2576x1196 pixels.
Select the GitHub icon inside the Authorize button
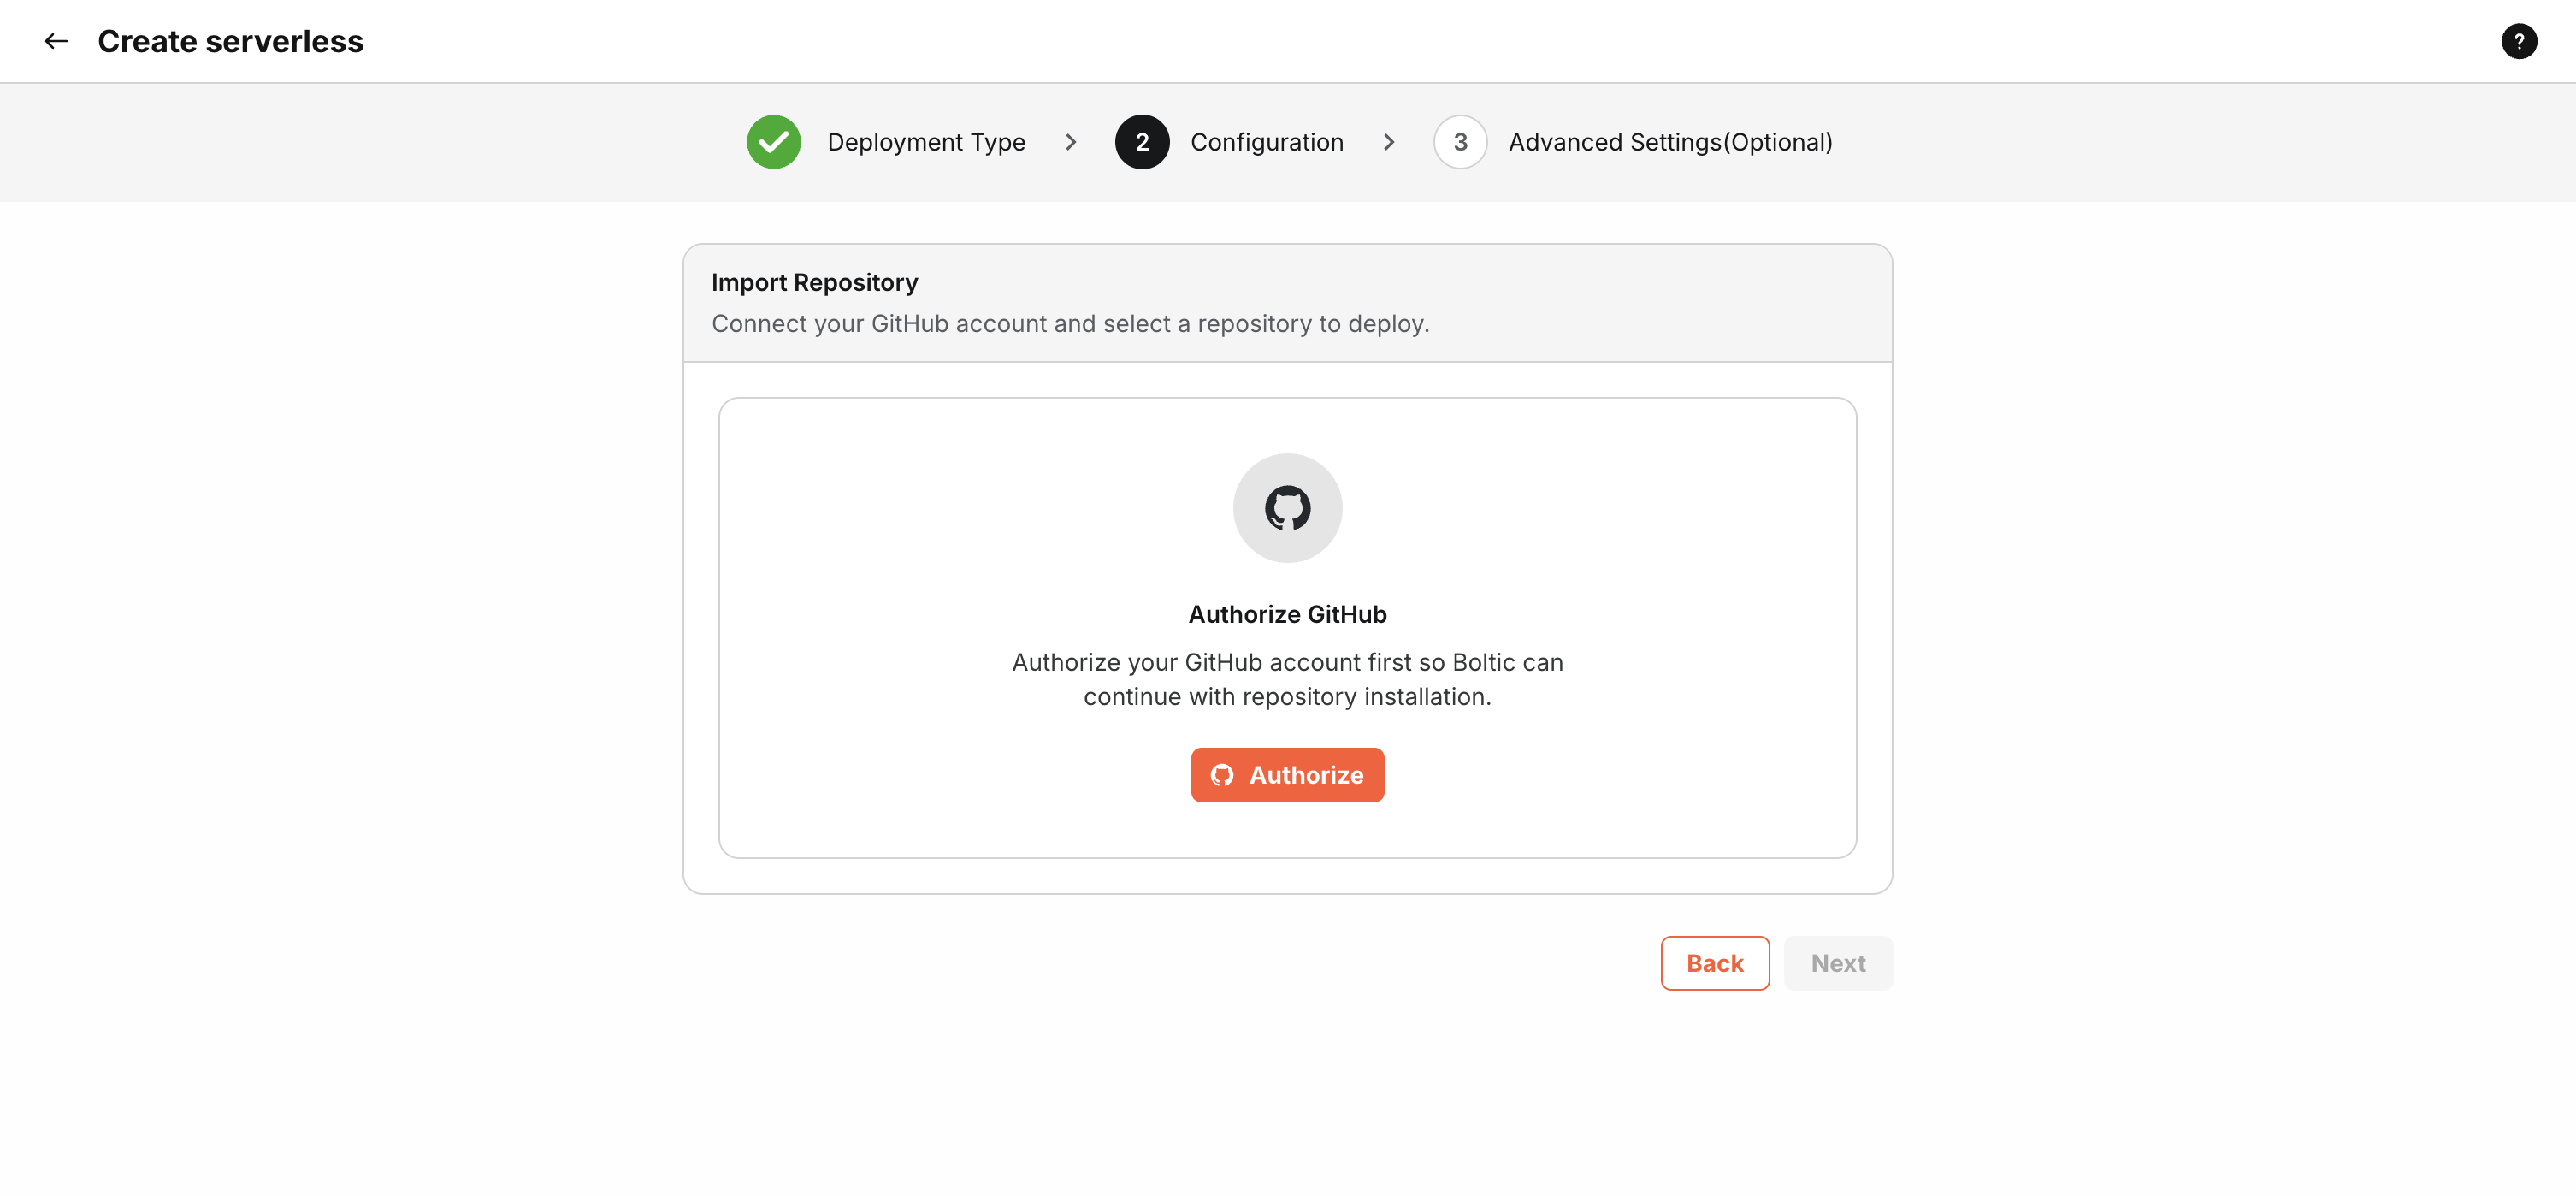[x=1222, y=775]
